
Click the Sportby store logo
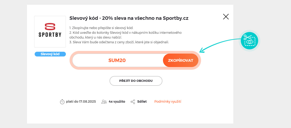(50, 32)
